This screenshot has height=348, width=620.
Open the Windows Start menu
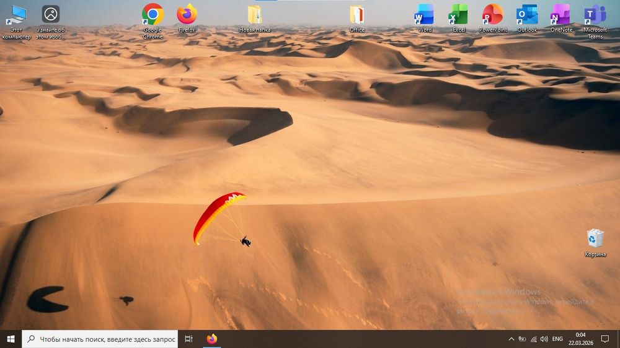11,339
